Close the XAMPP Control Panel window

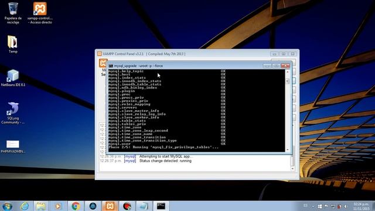(292, 54)
